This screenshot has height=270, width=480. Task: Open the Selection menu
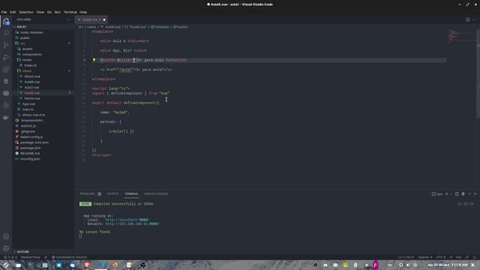click(x=26, y=12)
